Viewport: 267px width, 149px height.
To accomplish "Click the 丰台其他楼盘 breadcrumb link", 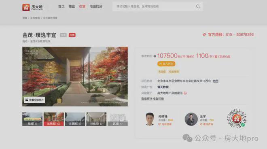I will pyautogui.click(x=50, y=18).
